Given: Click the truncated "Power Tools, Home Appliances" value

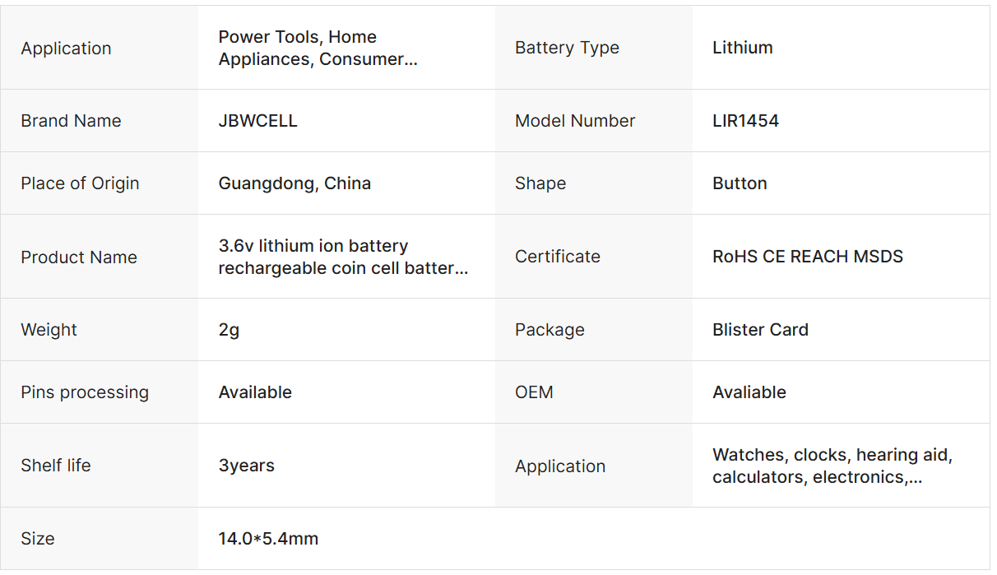Looking at the screenshot, I should coord(318,48).
